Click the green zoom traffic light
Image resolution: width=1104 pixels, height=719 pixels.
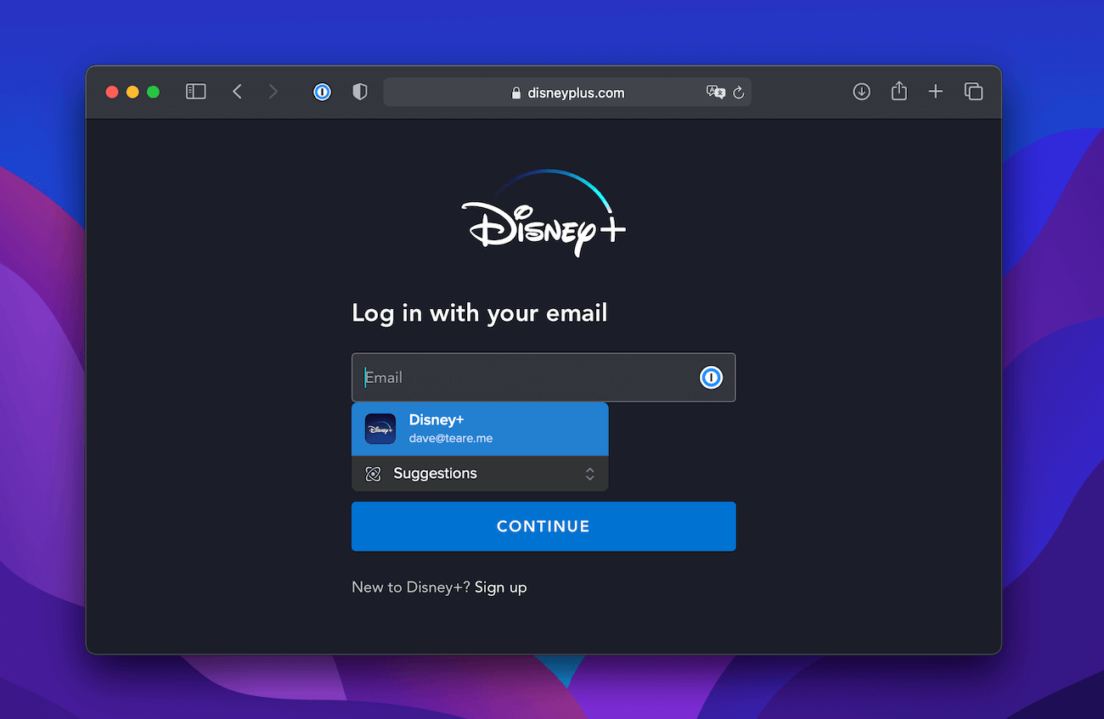point(153,92)
